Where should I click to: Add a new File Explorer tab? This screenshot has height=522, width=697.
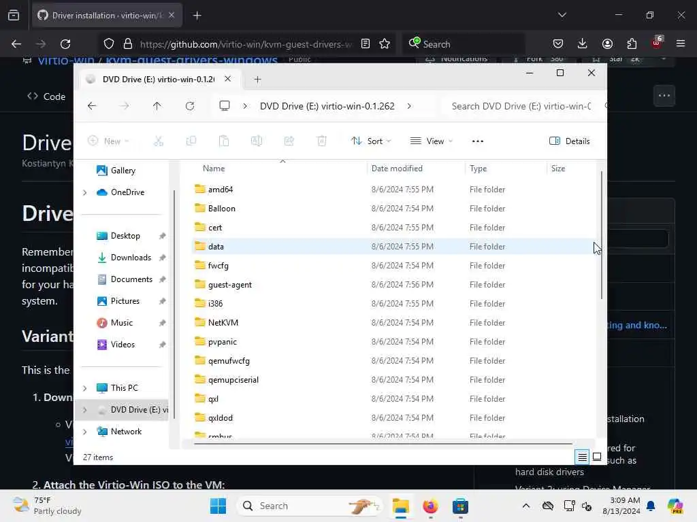pos(257,80)
